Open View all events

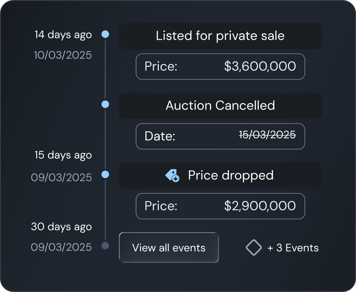click(169, 248)
